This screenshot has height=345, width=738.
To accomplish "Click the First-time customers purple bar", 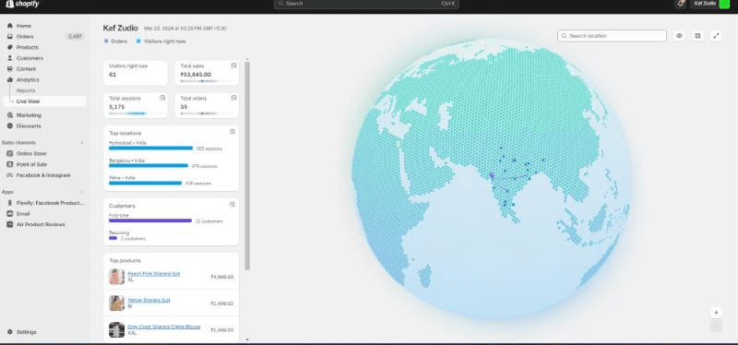I will click(150, 220).
